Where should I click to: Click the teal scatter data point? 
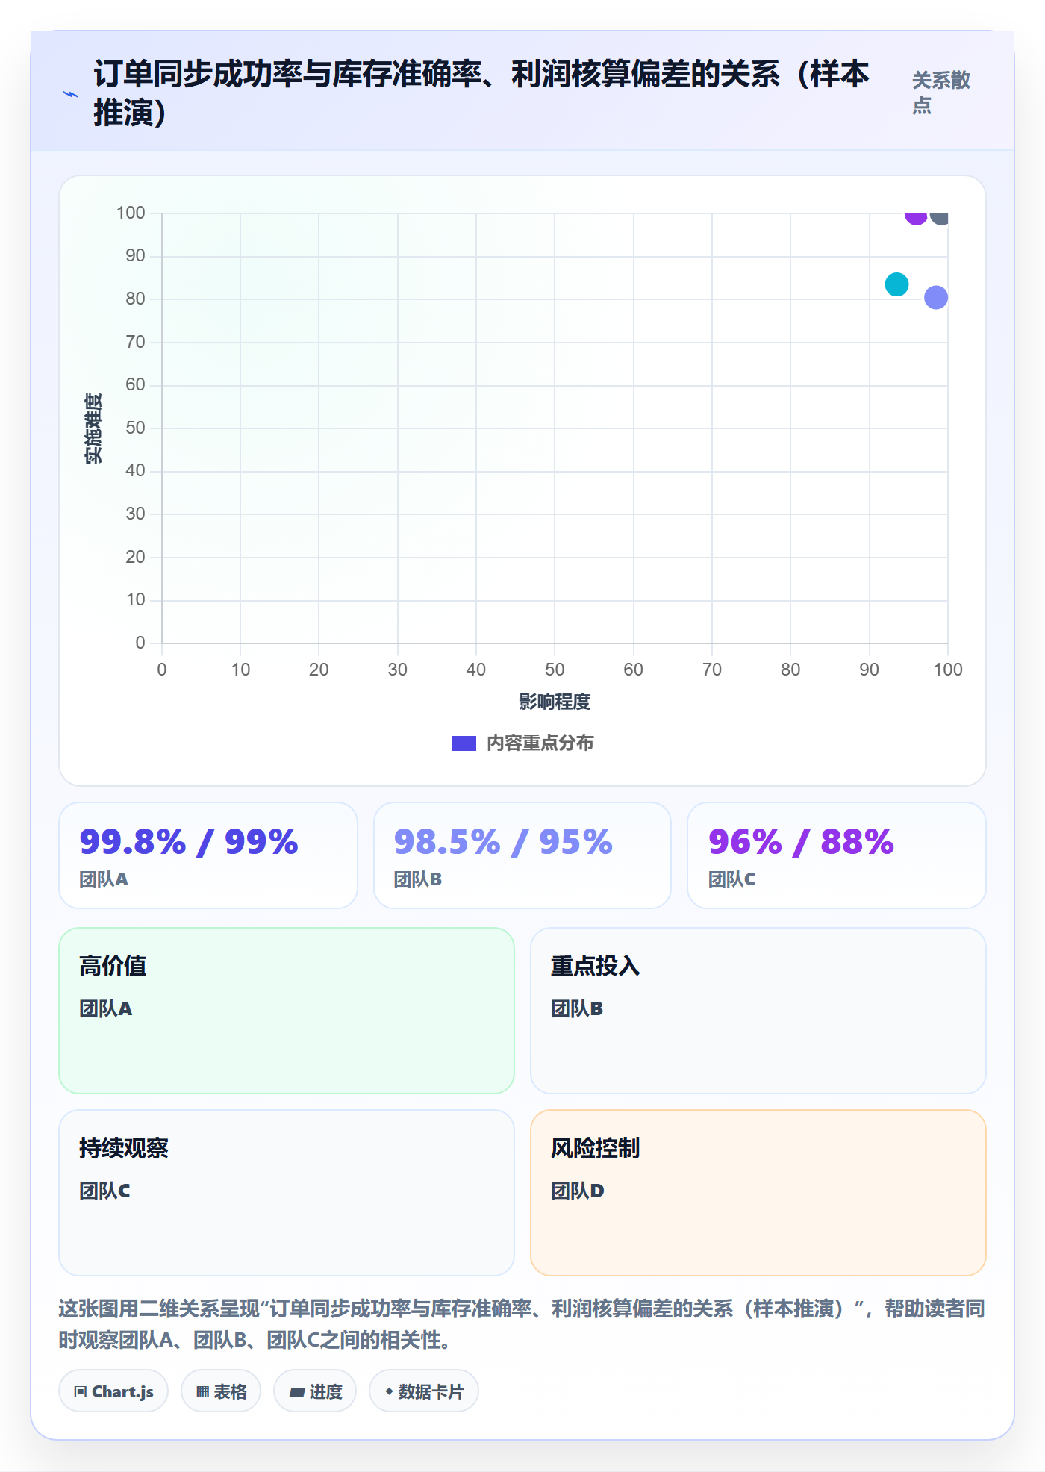pyautogui.click(x=896, y=284)
